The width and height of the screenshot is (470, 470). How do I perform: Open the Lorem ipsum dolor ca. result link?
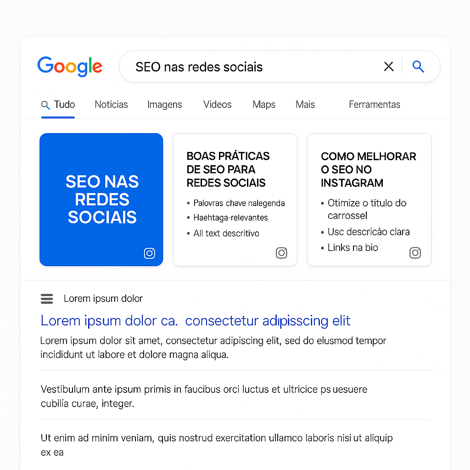pos(196,321)
